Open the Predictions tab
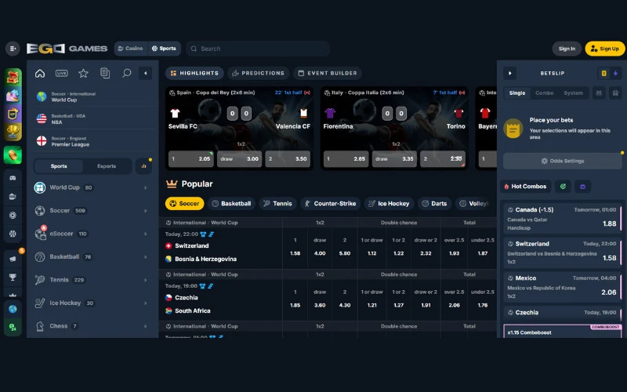 click(259, 73)
